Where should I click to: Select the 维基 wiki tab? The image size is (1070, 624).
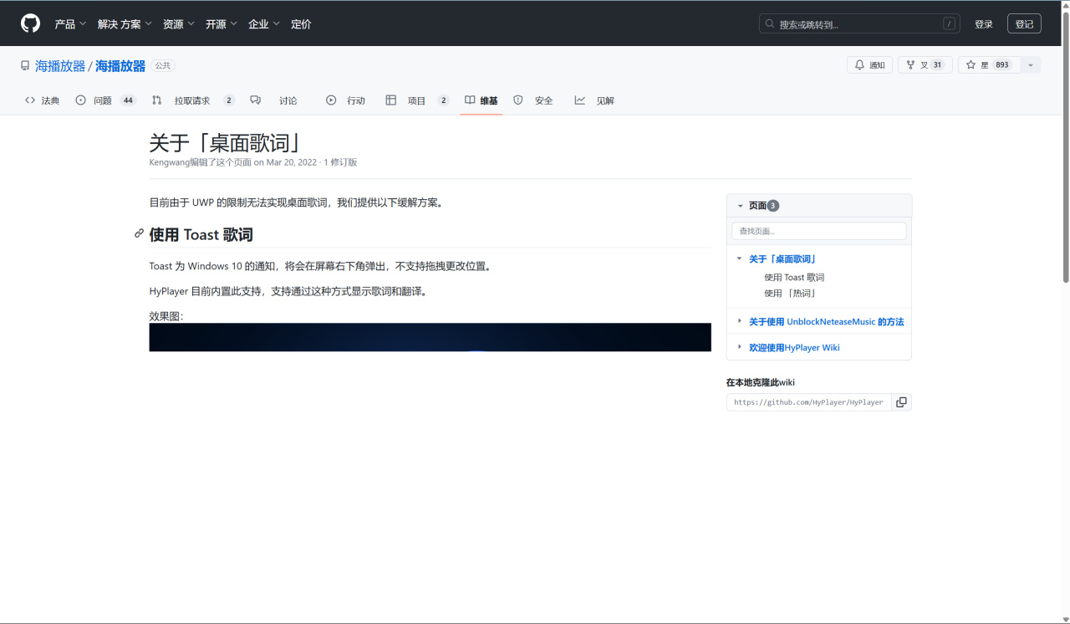481,100
